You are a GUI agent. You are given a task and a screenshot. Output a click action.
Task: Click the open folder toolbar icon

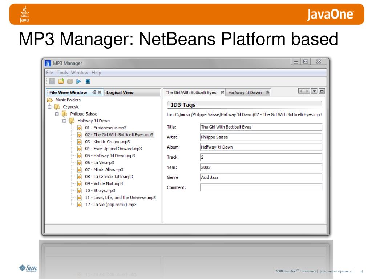click(70, 81)
